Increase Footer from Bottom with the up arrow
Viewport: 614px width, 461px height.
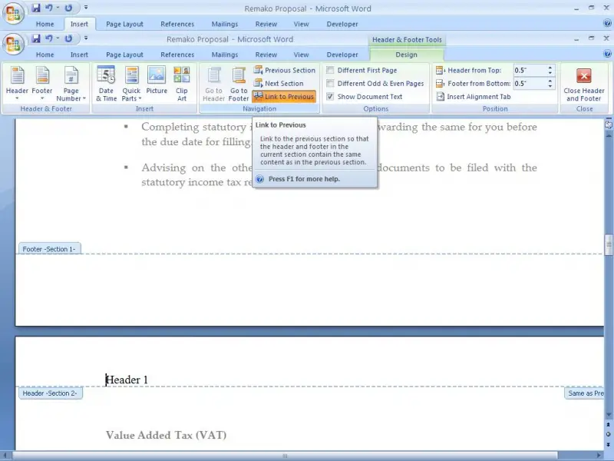(x=550, y=81)
